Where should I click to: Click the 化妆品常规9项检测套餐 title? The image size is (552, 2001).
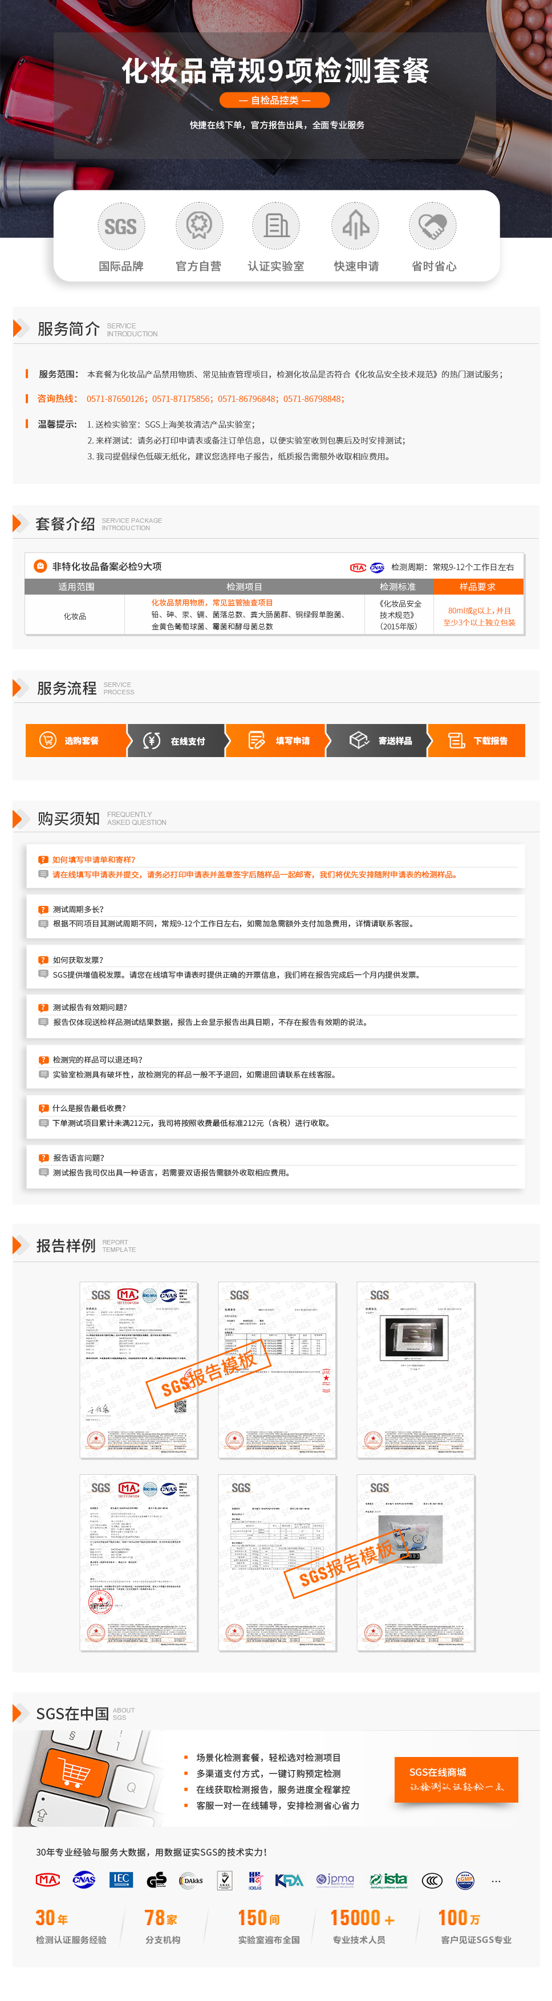click(275, 70)
